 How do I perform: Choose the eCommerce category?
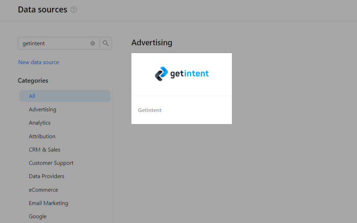43,190
